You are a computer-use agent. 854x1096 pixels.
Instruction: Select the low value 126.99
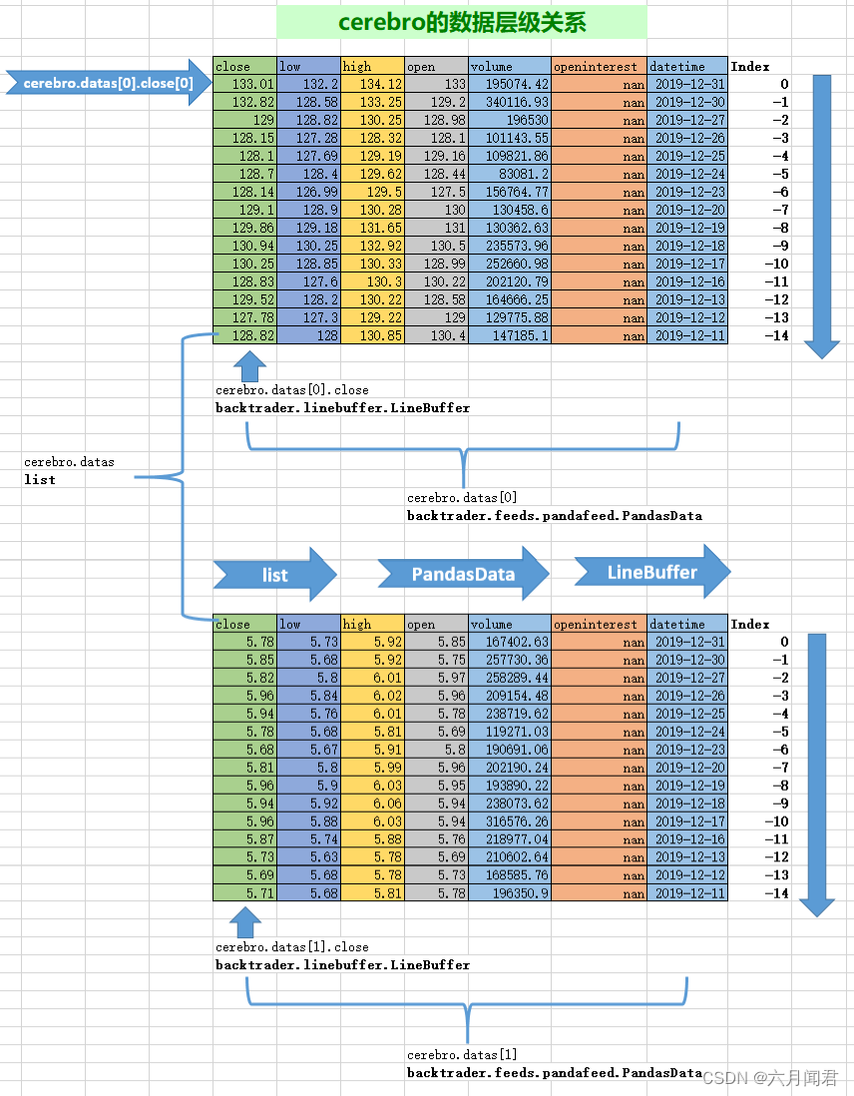point(309,193)
